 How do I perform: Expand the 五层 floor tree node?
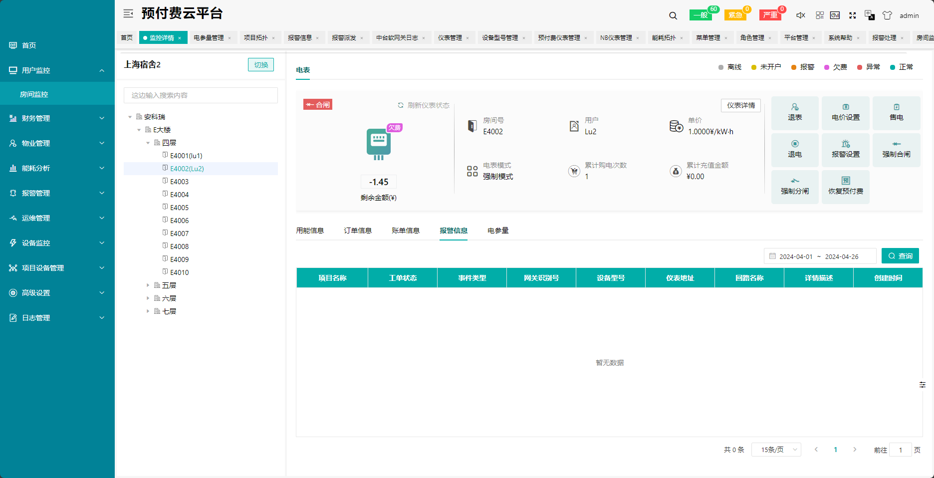click(x=148, y=285)
